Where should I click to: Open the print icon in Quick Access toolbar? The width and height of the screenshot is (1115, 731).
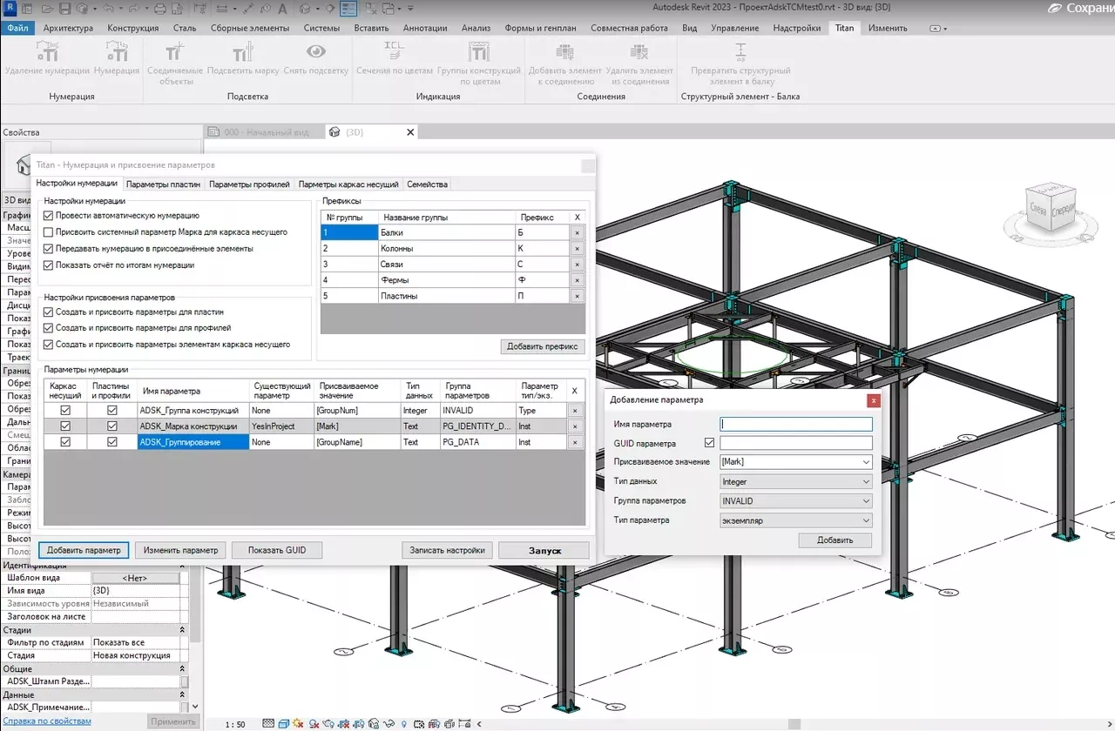(x=160, y=9)
